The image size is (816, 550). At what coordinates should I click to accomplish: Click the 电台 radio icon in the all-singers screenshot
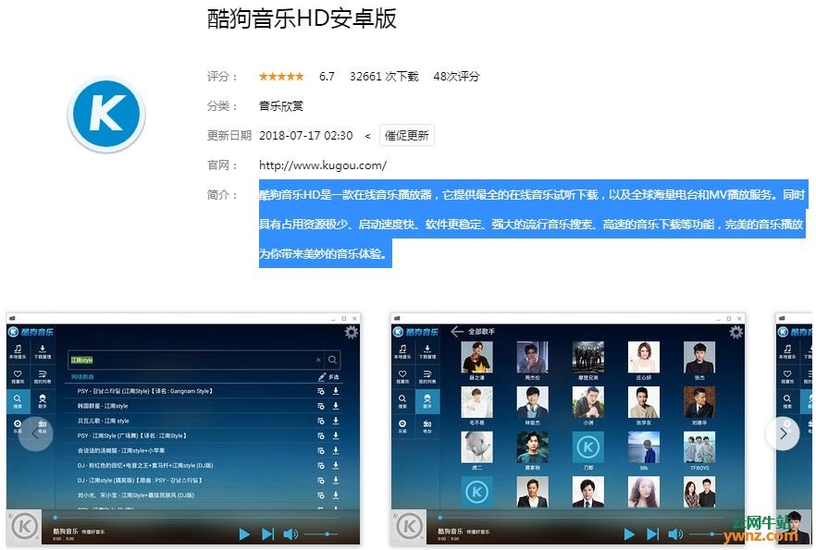pyautogui.click(x=427, y=426)
